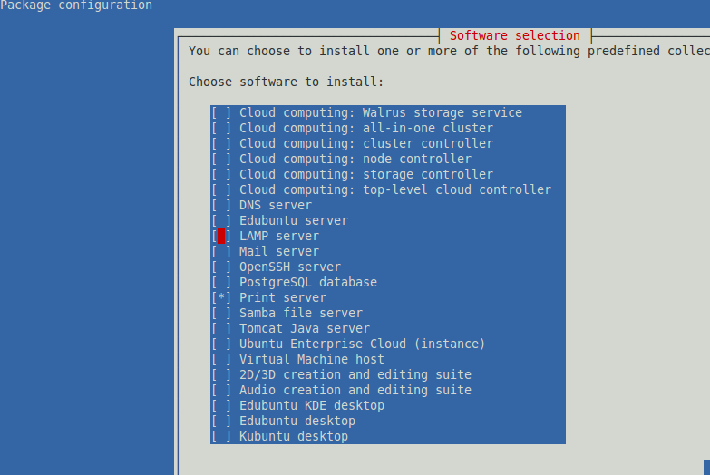Tick the Mail server checkbox

coord(221,251)
